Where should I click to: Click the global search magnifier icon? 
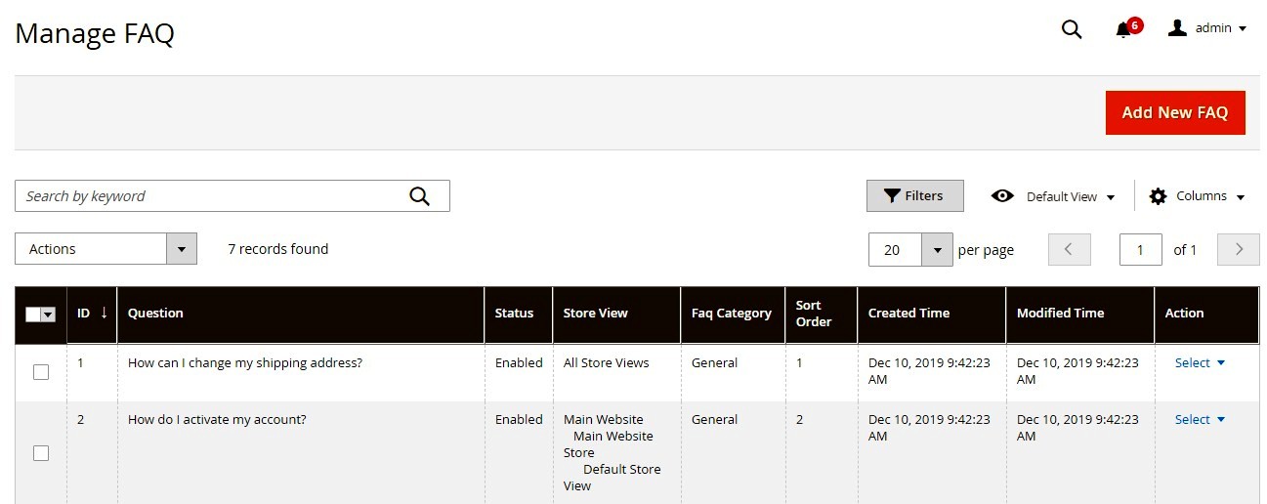coord(1072,29)
